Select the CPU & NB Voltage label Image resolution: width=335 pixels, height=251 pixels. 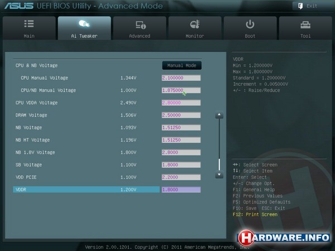[x=36, y=65]
